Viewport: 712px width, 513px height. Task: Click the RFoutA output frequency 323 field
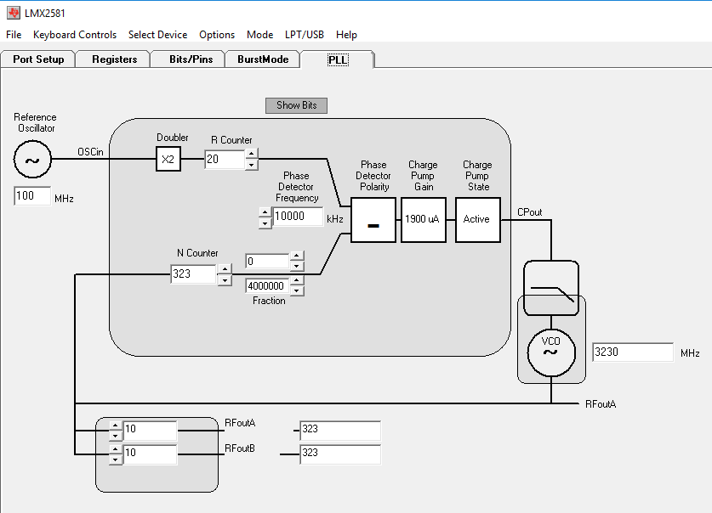click(340, 431)
